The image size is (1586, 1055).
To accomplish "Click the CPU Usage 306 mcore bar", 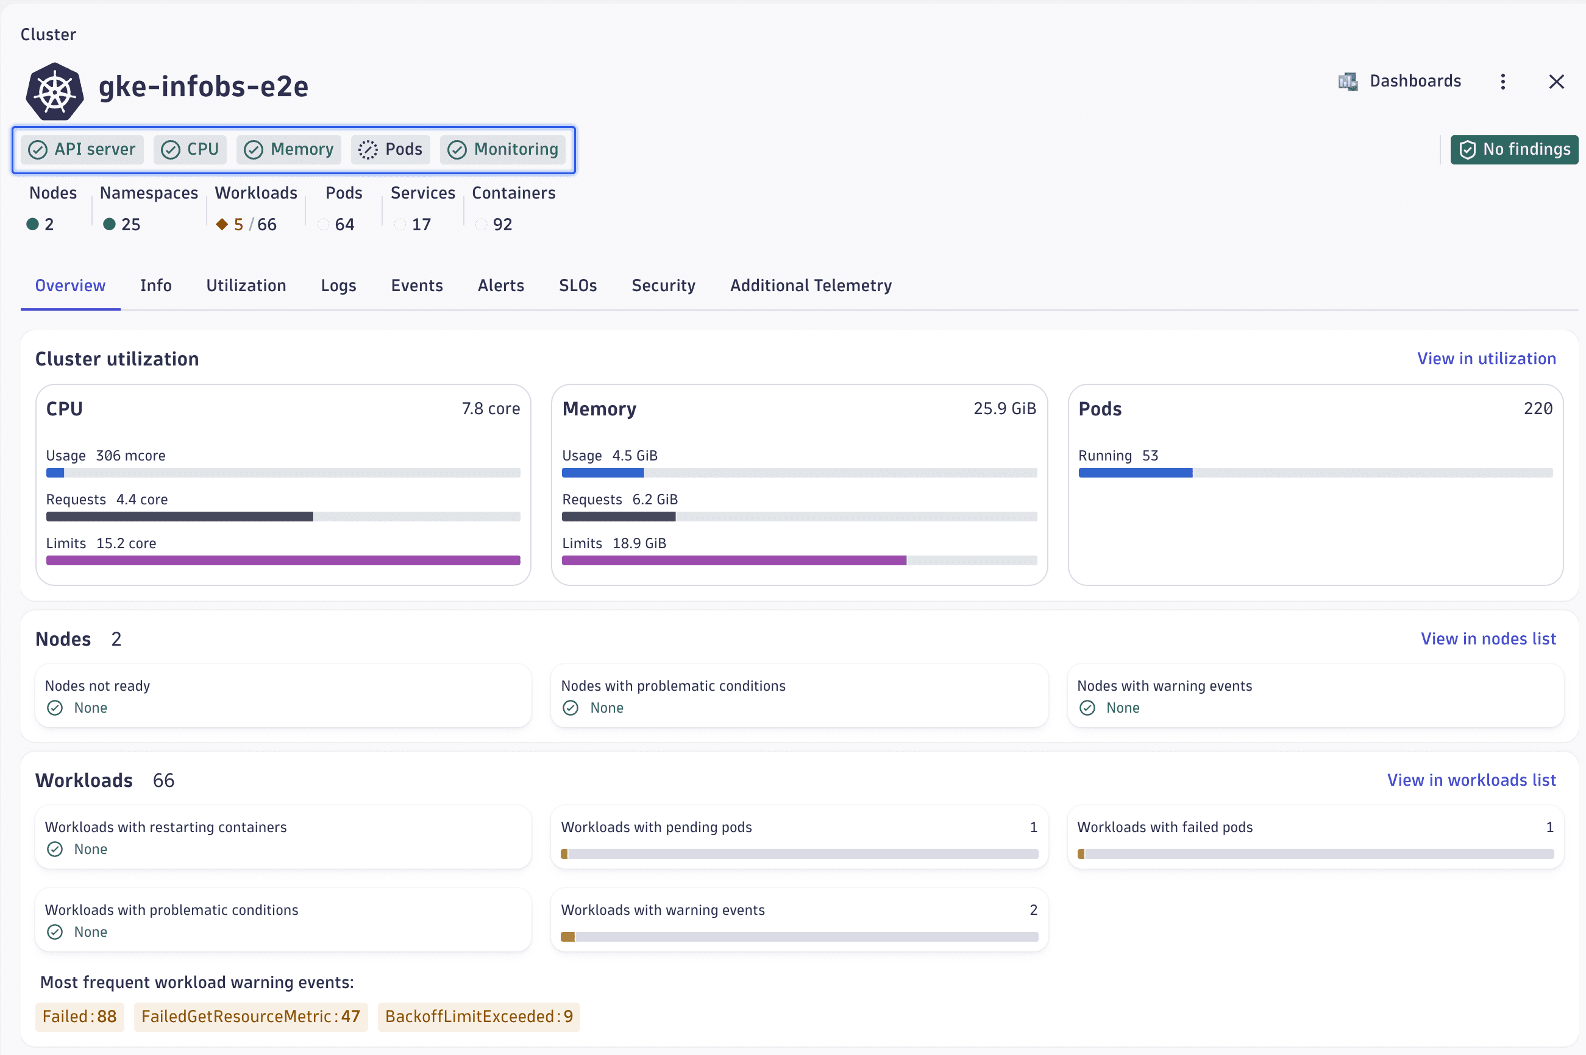I will pos(283,473).
